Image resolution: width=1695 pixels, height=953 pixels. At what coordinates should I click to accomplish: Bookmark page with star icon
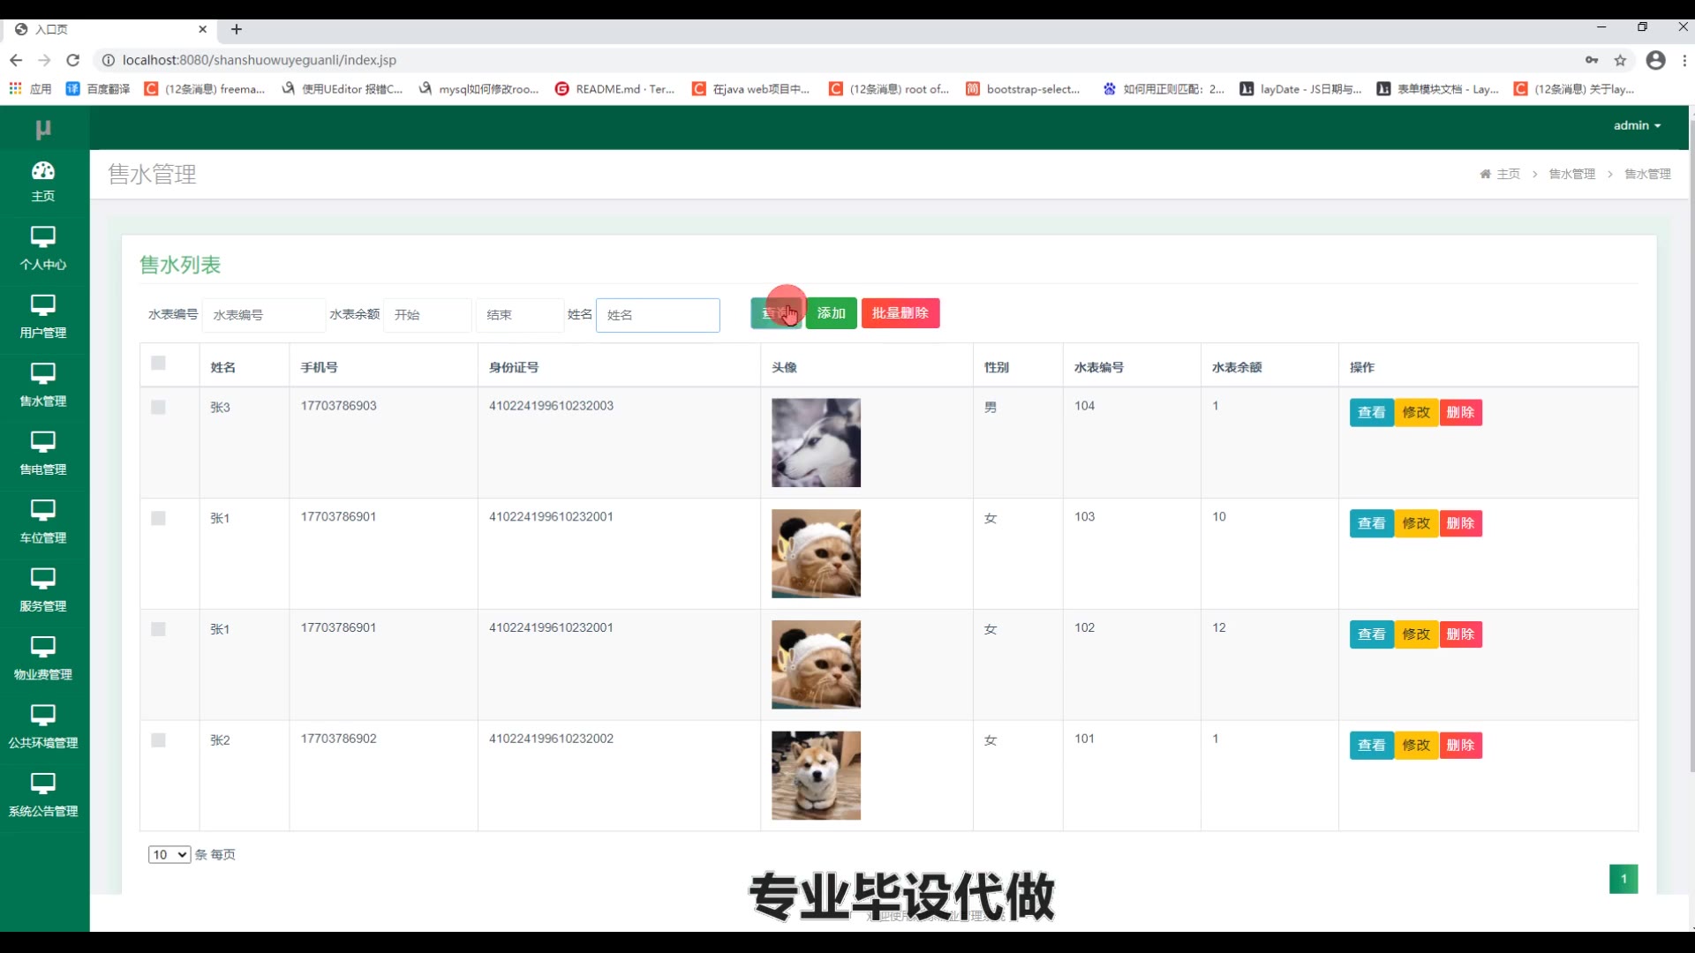coord(1620,60)
